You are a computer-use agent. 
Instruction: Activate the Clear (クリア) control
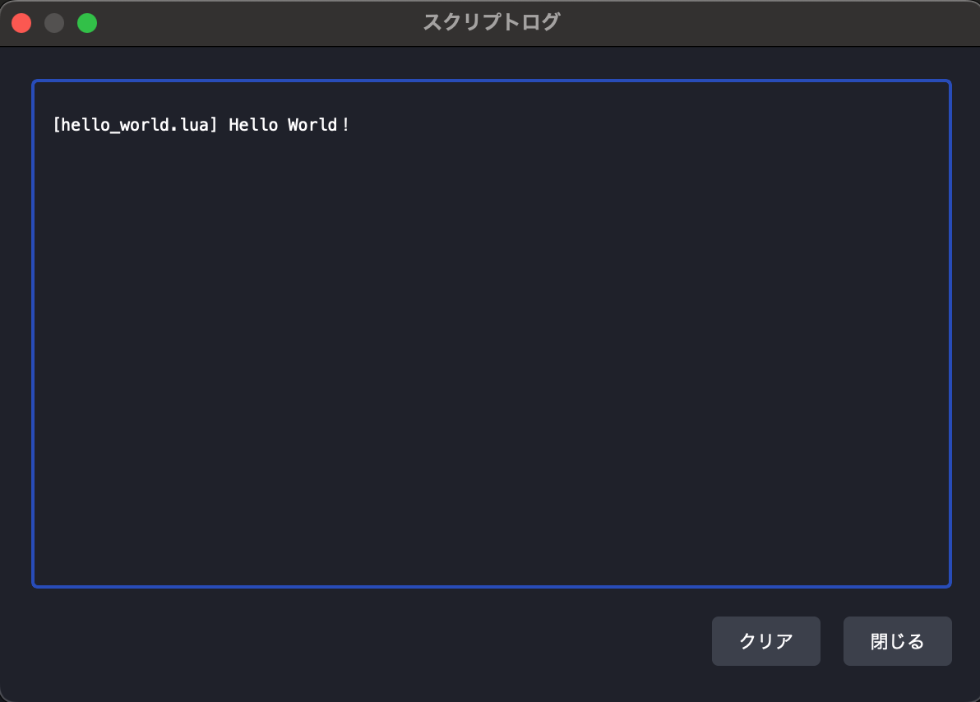click(765, 641)
